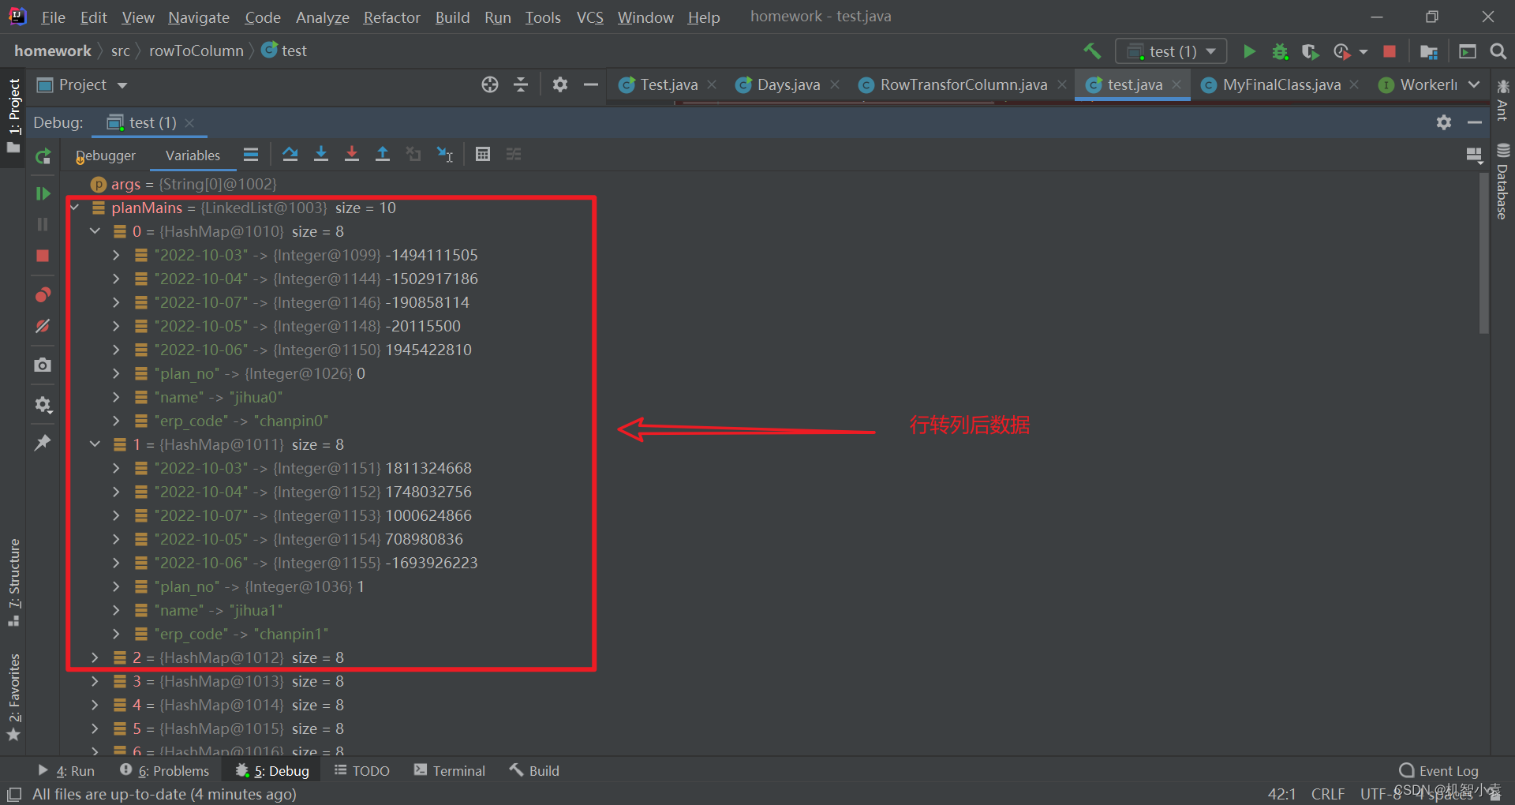The width and height of the screenshot is (1515, 805).
Task: Stop the running process in top toolbar
Action: click(1390, 51)
